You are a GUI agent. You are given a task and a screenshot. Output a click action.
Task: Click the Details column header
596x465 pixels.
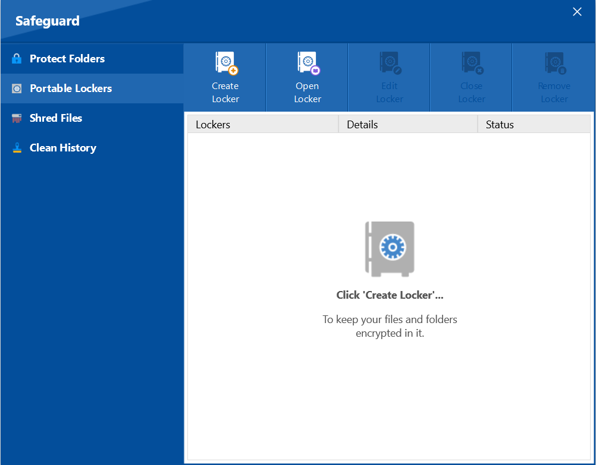[408, 125]
